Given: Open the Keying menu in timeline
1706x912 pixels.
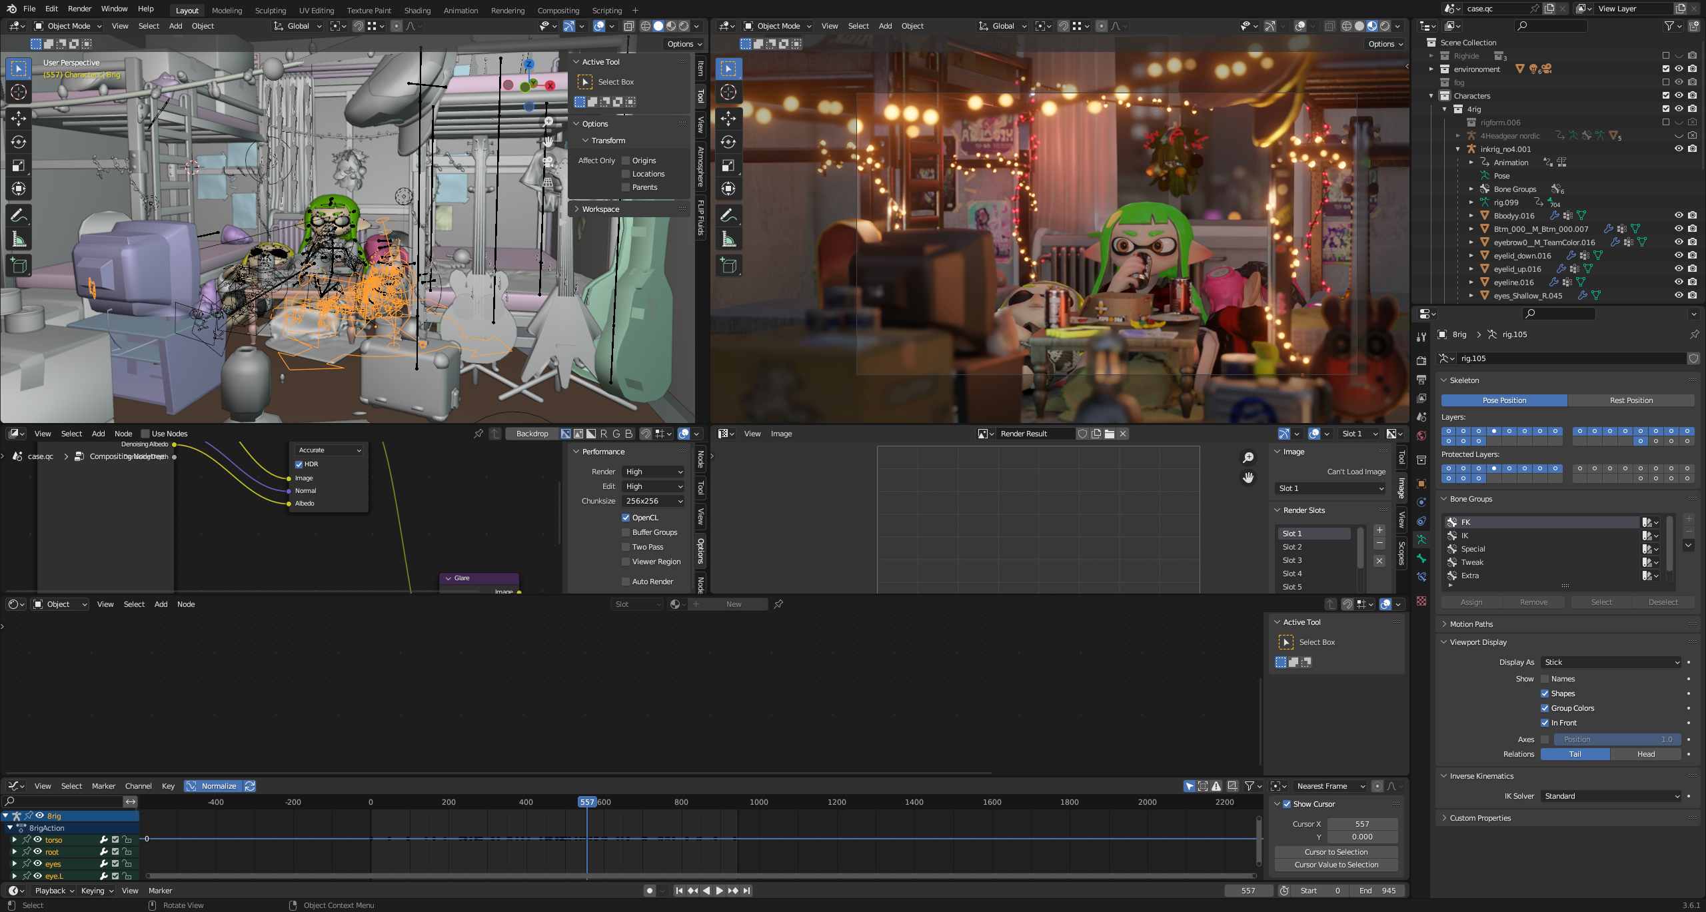Looking at the screenshot, I should tap(97, 891).
